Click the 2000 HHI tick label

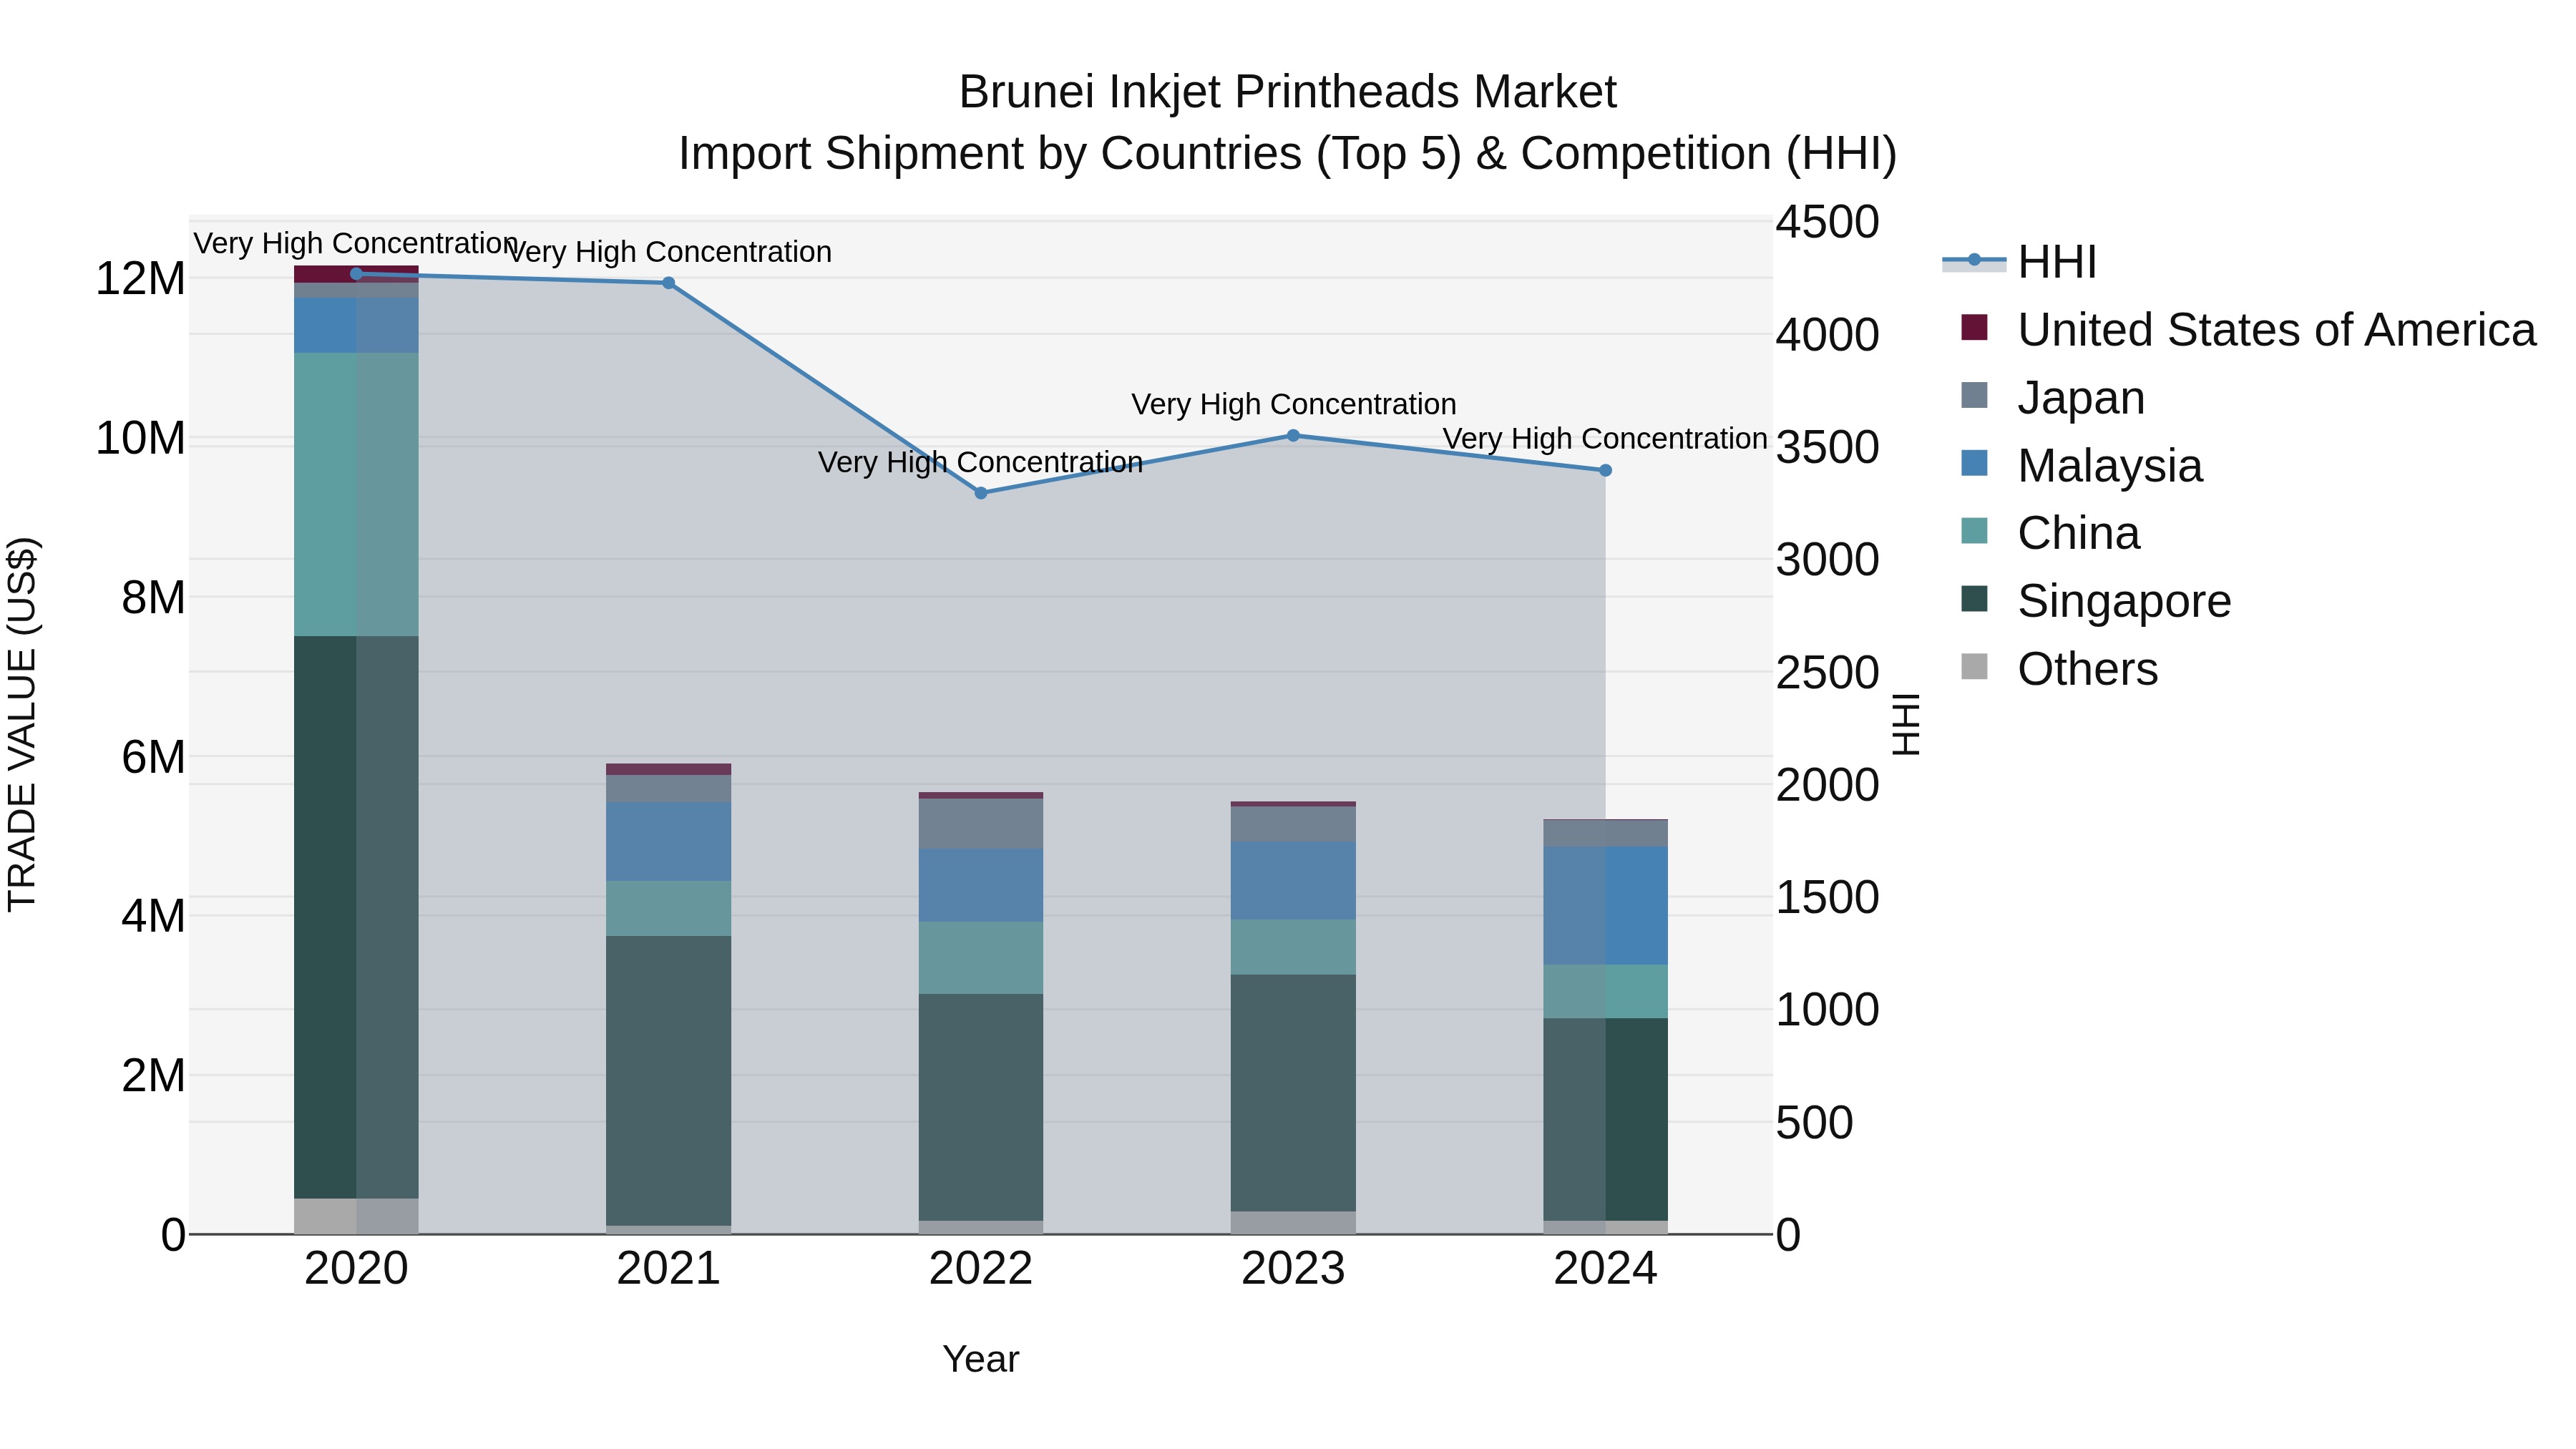pyautogui.click(x=1827, y=785)
